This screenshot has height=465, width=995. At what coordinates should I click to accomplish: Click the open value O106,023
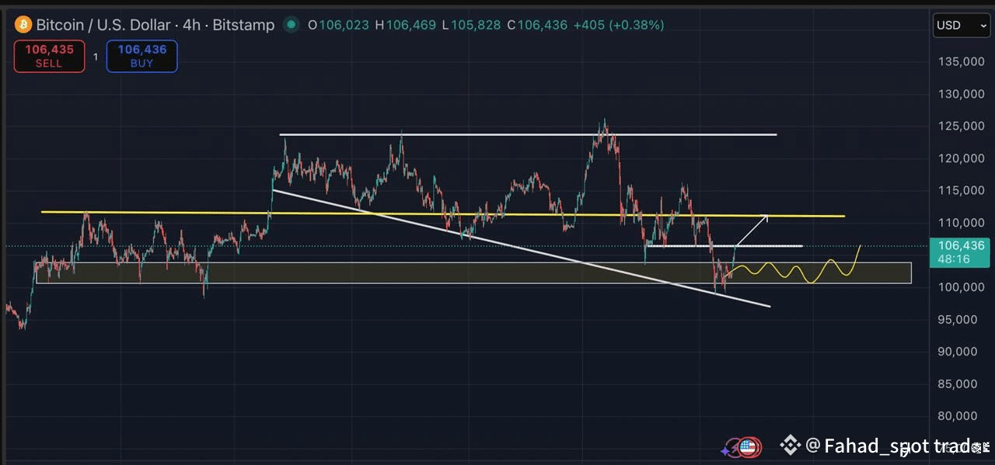pos(338,25)
